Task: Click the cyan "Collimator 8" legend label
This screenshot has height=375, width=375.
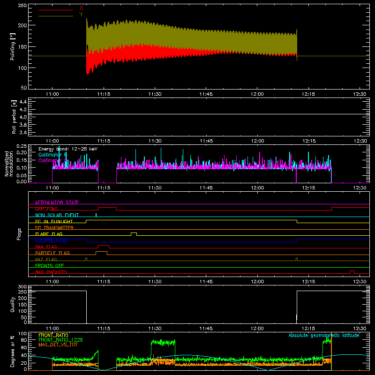Action: [52, 155]
